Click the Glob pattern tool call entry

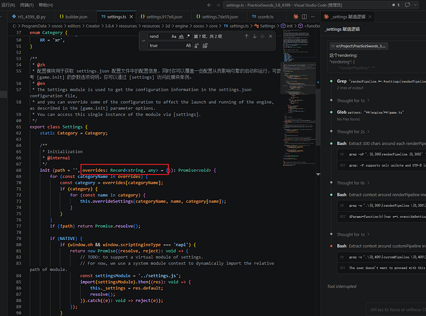point(370,112)
